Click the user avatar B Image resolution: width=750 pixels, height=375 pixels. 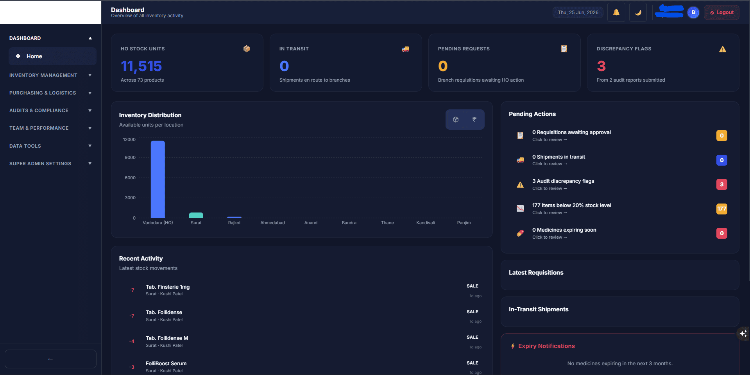(x=693, y=12)
